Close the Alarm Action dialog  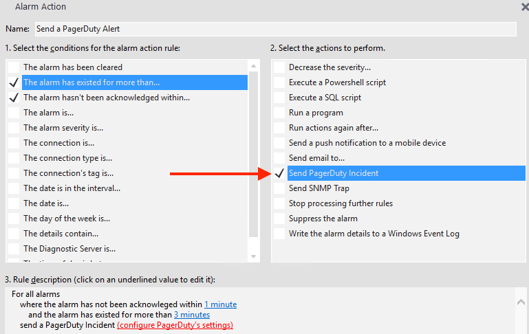(x=525, y=7)
